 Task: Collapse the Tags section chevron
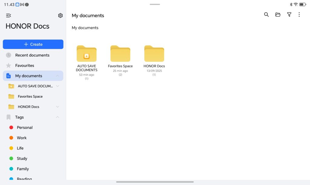pyautogui.click(x=58, y=117)
